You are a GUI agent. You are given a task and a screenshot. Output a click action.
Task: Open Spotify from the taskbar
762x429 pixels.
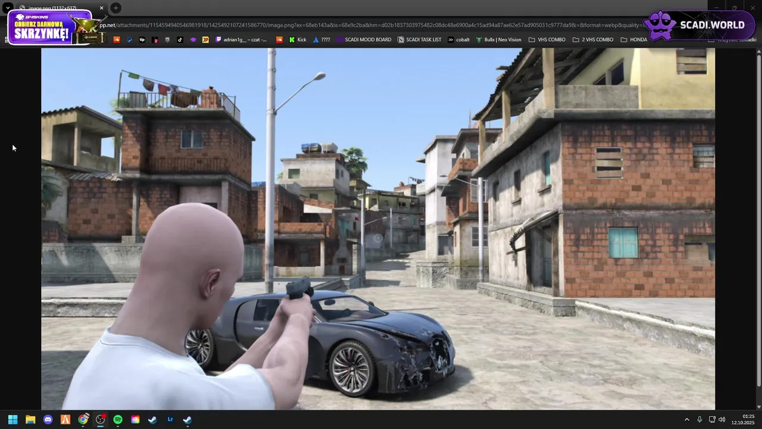(x=118, y=419)
